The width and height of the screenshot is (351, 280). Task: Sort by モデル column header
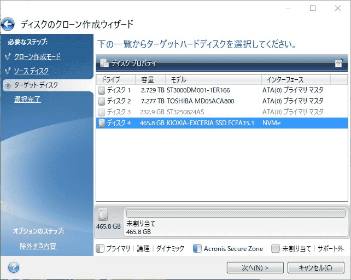(213, 79)
